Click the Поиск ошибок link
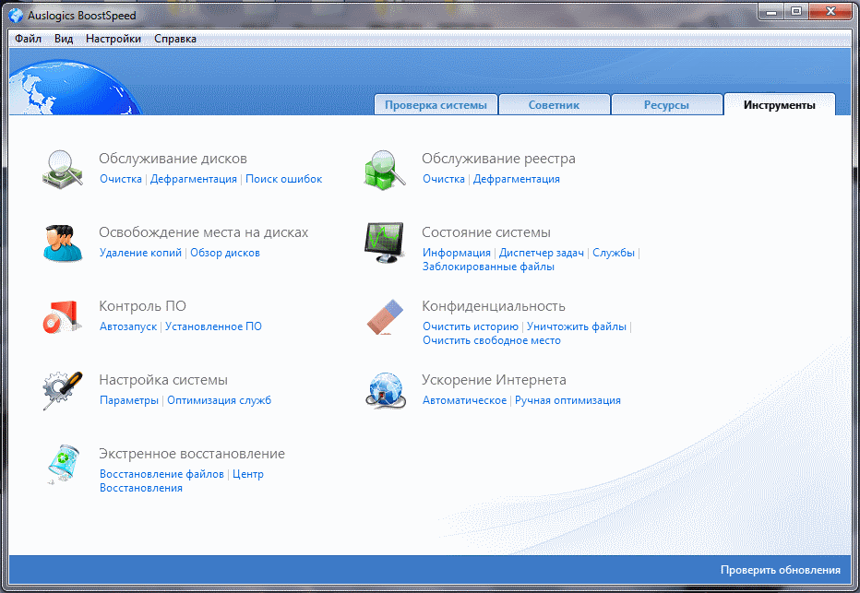 tap(283, 179)
